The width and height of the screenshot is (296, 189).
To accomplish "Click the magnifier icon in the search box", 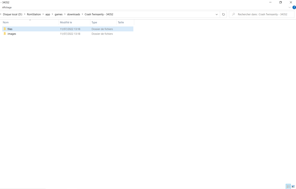I will tap(234, 14).
